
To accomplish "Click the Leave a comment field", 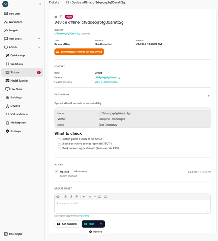I will tap(133, 207).
